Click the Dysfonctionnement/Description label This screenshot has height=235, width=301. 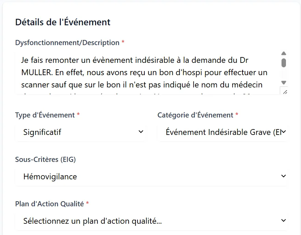click(x=67, y=43)
